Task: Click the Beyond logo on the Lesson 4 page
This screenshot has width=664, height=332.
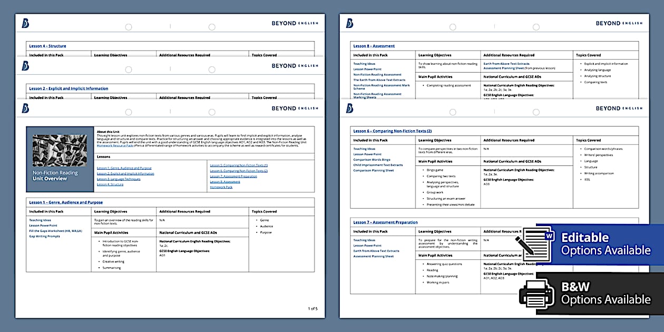Action: (25, 23)
